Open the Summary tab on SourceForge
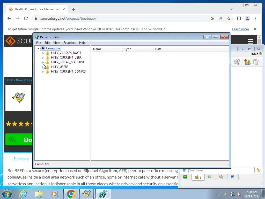265x199 pixels. click(21, 159)
